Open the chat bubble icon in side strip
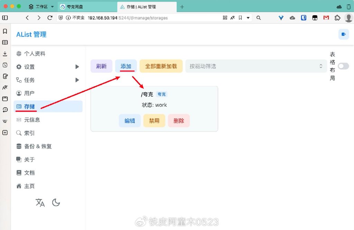The image size is (354, 230). pyautogui.click(x=5, y=110)
